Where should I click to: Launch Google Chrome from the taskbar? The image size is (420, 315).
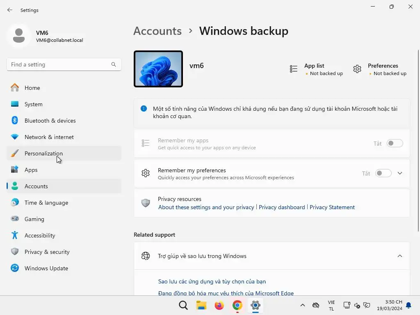(x=237, y=305)
